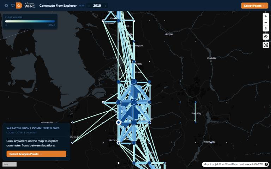Click the Heber City map label
This screenshot has height=169, width=271.
[x=210, y=142]
